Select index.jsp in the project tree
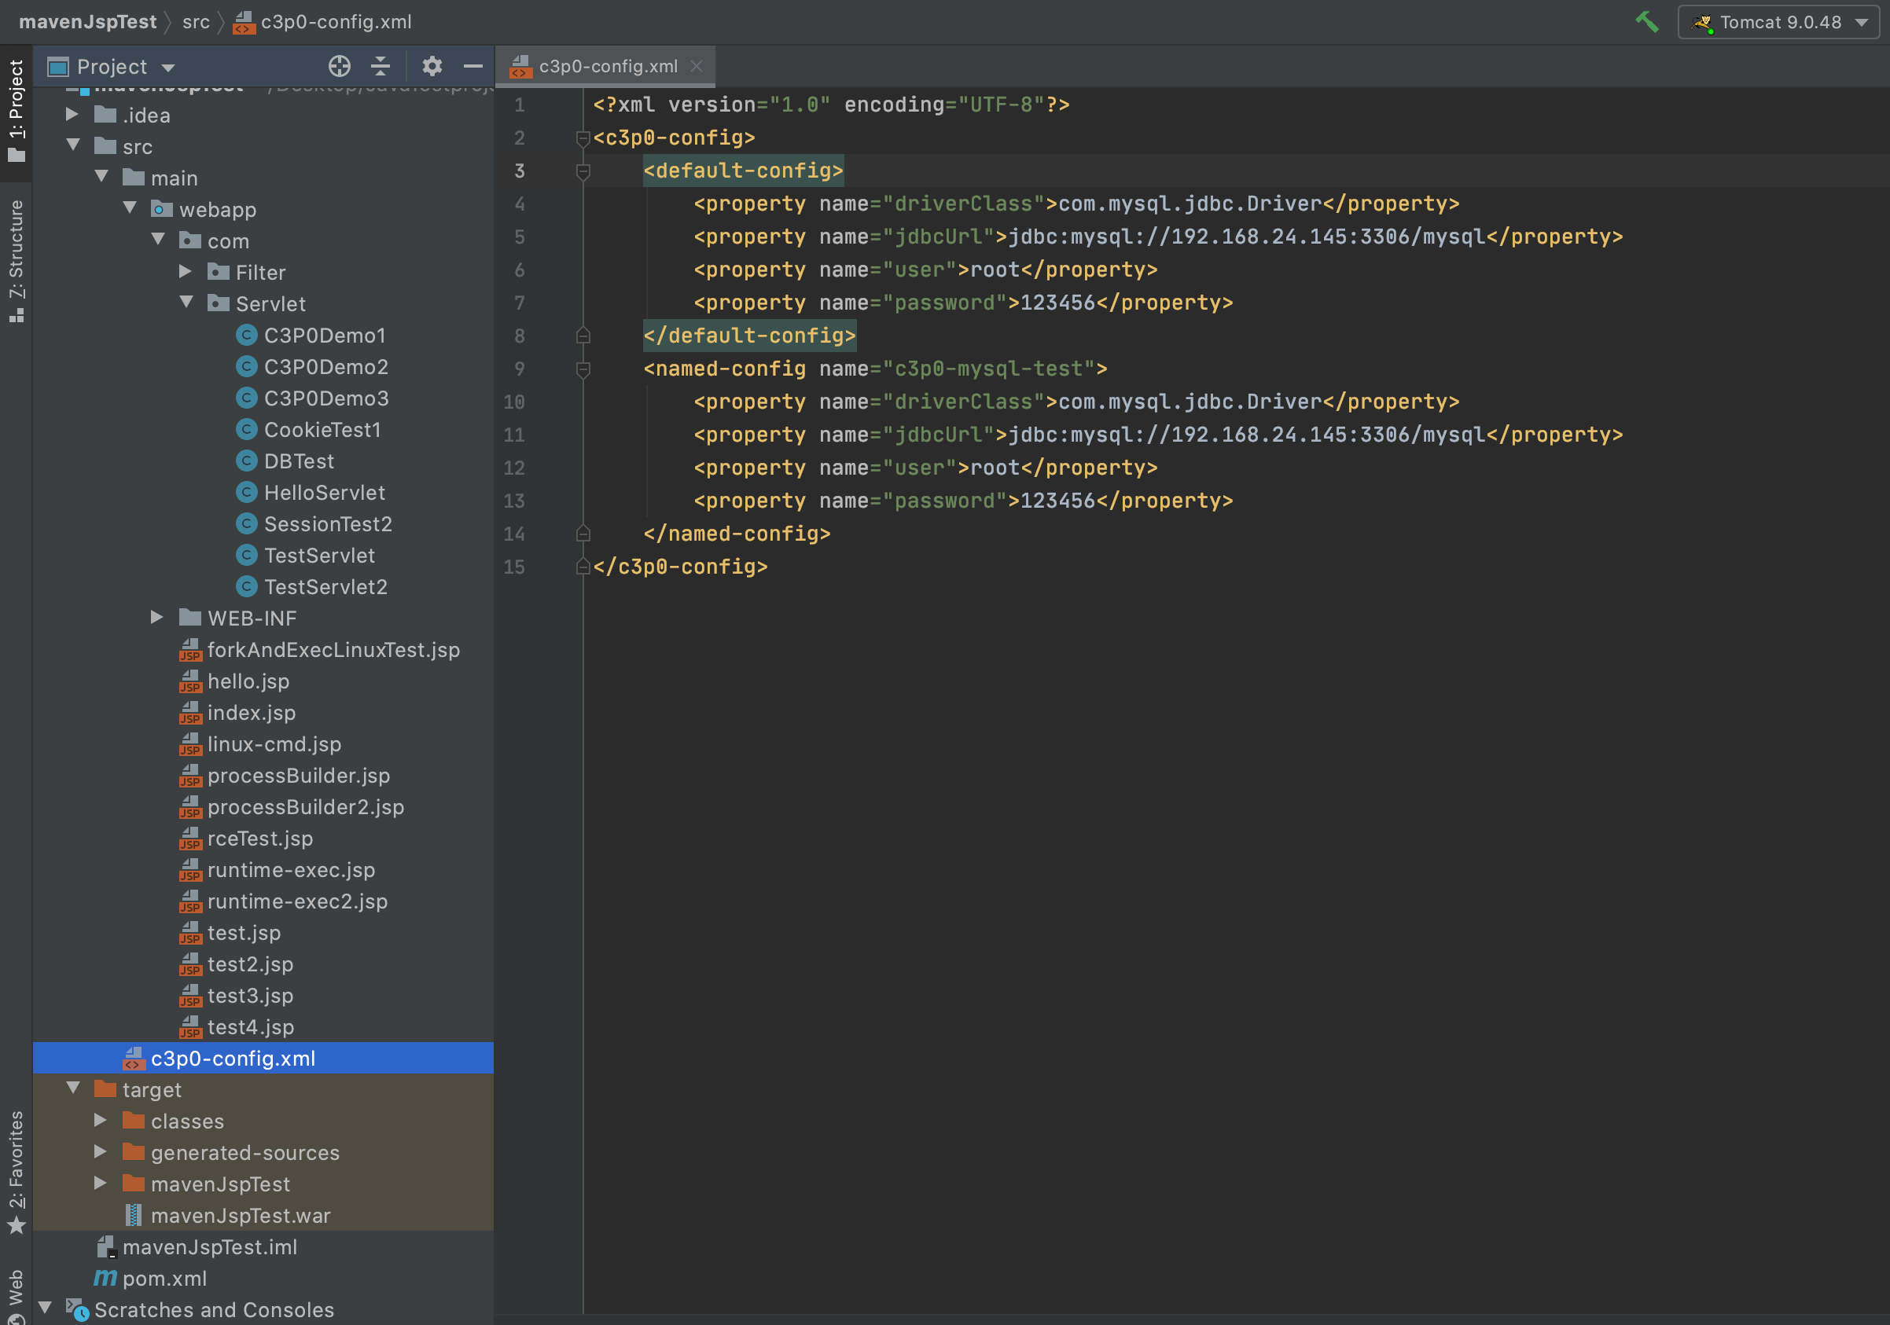This screenshot has height=1325, width=1890. (x=250, y=713)
